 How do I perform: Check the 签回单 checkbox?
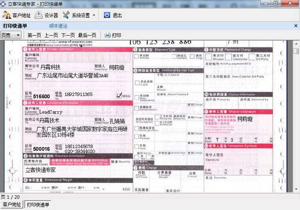click(137, 97)
